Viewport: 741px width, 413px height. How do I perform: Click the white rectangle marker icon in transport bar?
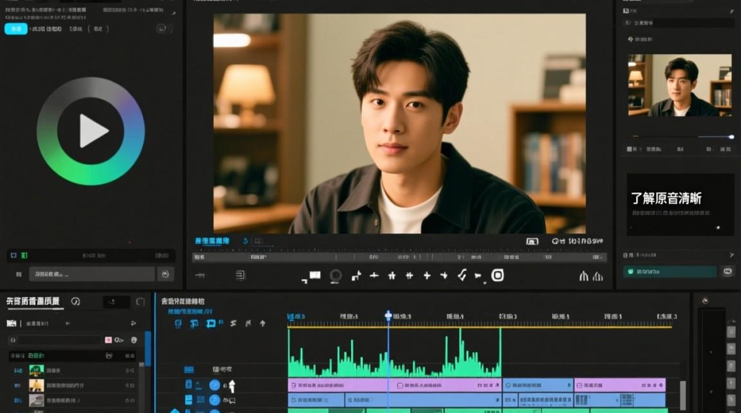point(315,275)
